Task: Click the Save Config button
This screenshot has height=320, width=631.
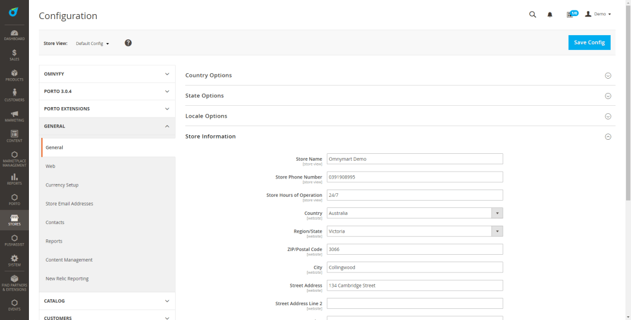Action: click(588, 42)
